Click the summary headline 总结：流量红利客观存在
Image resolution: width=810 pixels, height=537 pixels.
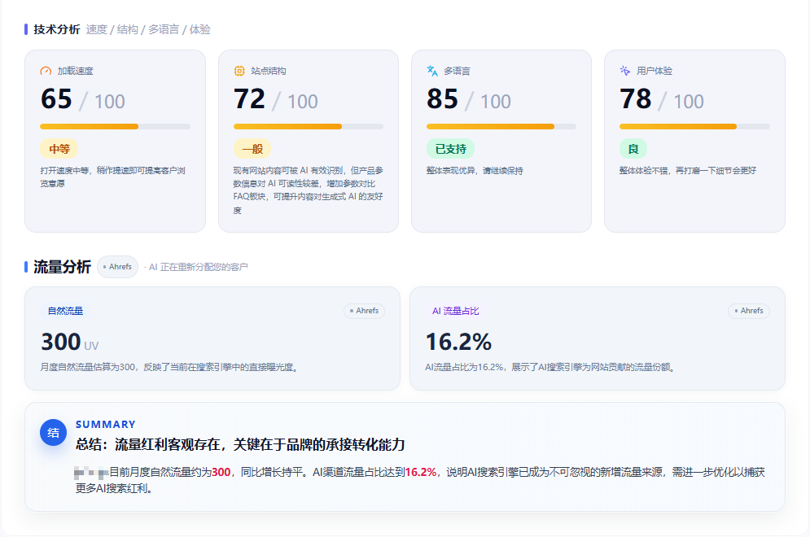pos(240,444)
